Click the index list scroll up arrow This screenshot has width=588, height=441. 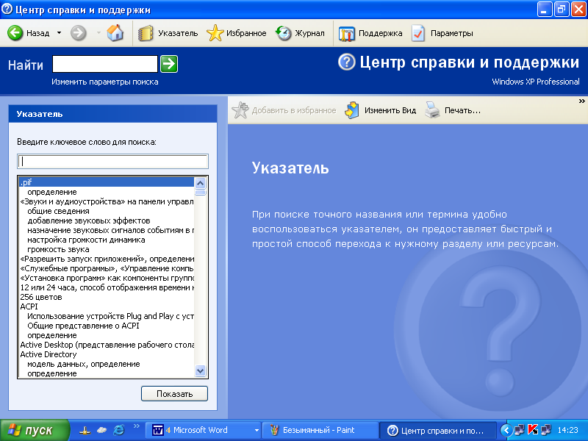point(200,183)
